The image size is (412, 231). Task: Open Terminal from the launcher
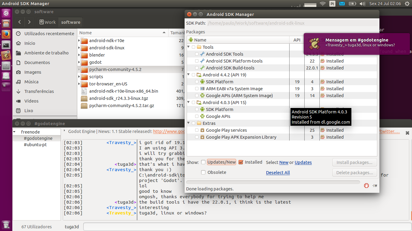6,45
